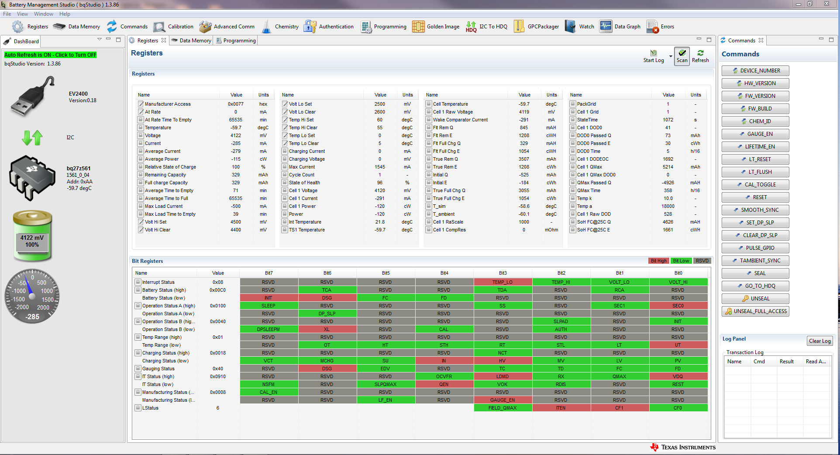This screenshot has width=840, height=455.
Task: Toggle the Scan button
Action: tap(682, 56)
